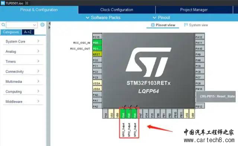Click the PA12 pin on the right side
The image size is (238, 146).
[x=200, y=37]
